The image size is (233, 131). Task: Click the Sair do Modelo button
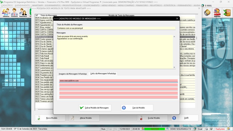click(137, 108)
